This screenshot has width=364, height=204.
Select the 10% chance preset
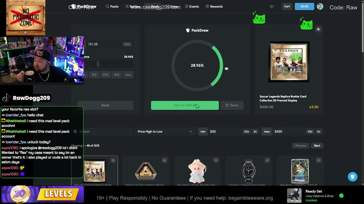pyautogui.click(x=94, y=75)
